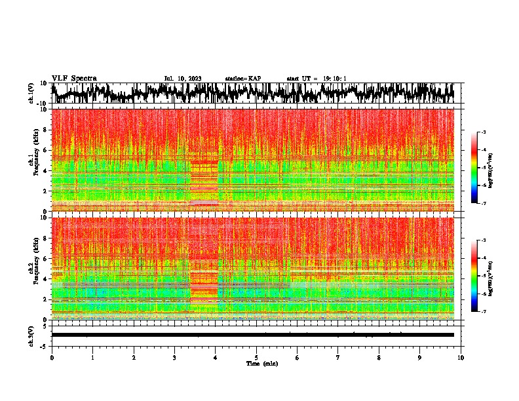Click the -3 tick on ch.1 colorbar
This screenshot has height=401, width=519.
(484, 132)
